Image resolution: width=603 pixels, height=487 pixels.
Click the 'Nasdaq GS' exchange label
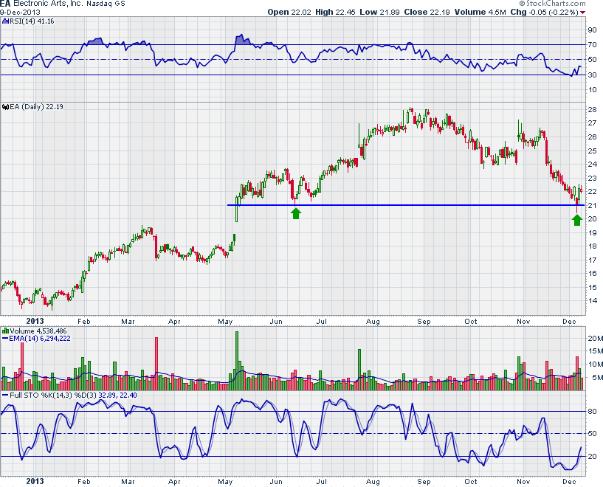[x=106, y=4]
